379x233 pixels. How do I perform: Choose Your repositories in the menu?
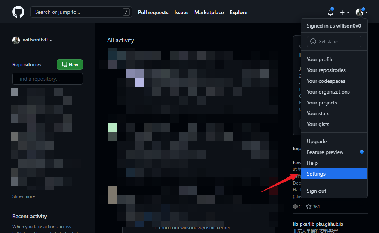[326, 70]
